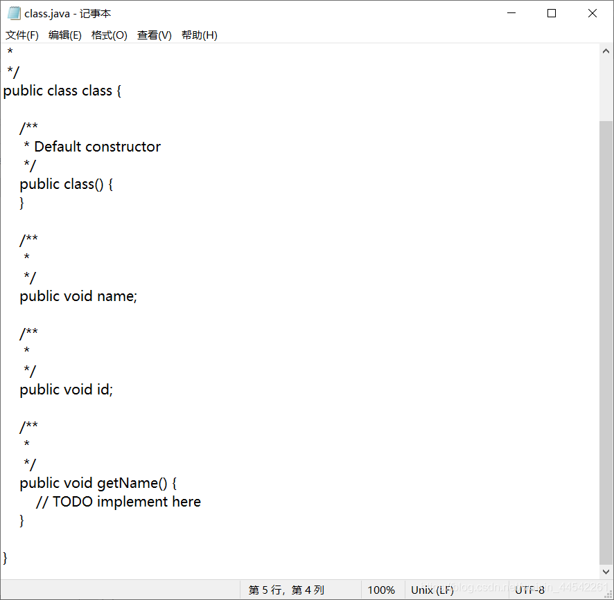Click the scrollbar down arrow

click(606, 572)
